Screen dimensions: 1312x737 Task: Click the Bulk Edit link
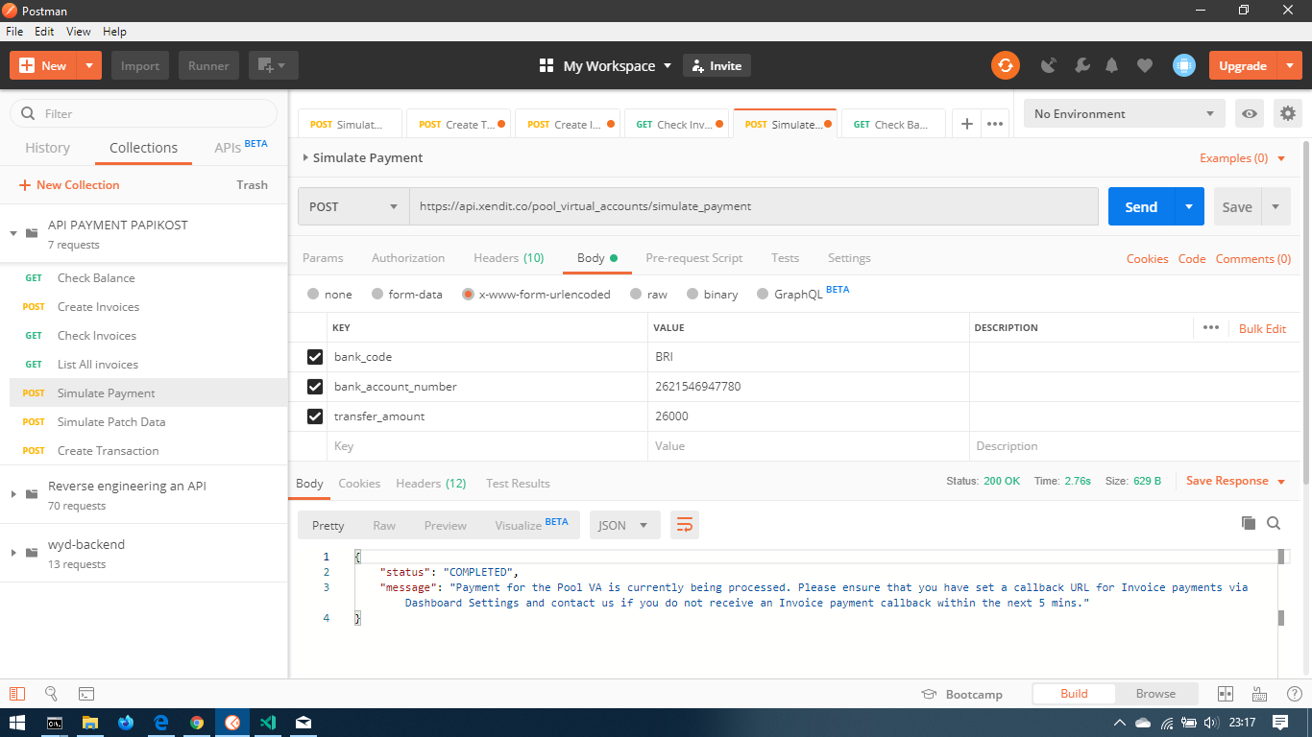1262,328
